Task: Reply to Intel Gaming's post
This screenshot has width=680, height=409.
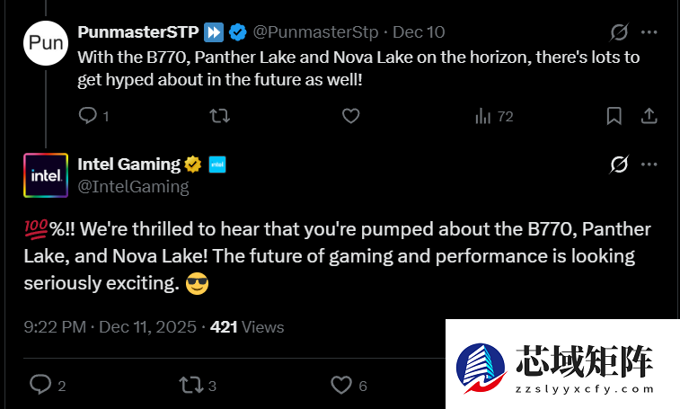Action: click(40, 385)
